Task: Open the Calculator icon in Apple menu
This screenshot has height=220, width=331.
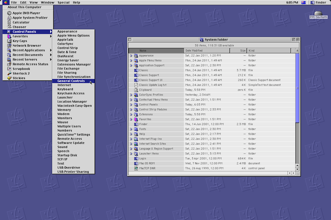Action: (9, 22)
